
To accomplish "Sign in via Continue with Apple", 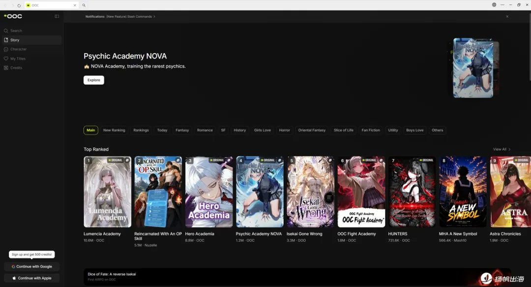I will [x=32, y=278].
